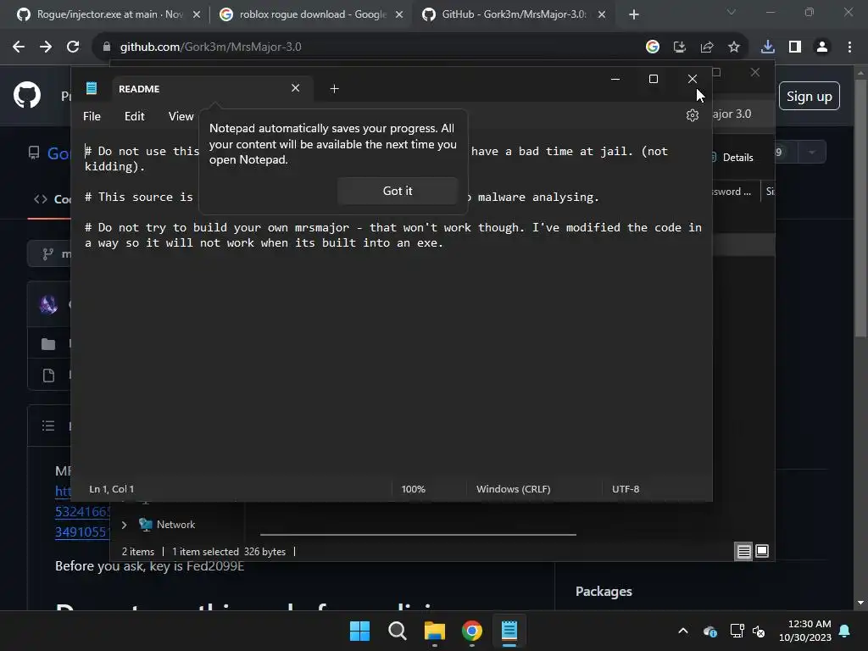The width and height of the screenshot is (868, 651).
Task: Open Notepad Edit menu
Action: pos(135,116)
